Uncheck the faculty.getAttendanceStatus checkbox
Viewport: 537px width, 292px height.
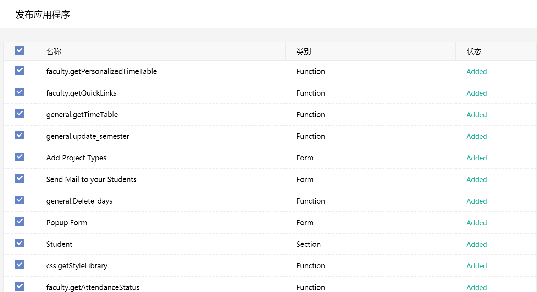(20, 286)
